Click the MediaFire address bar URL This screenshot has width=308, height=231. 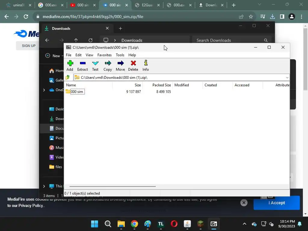[x=93, y=17]
